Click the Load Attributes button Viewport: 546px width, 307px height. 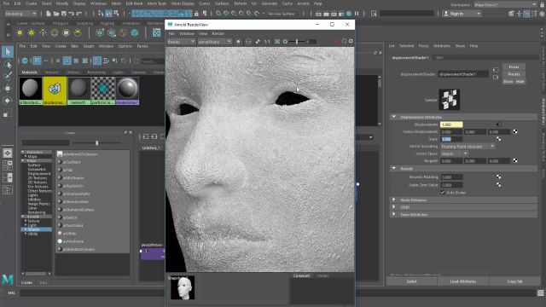tap(462, 281)
